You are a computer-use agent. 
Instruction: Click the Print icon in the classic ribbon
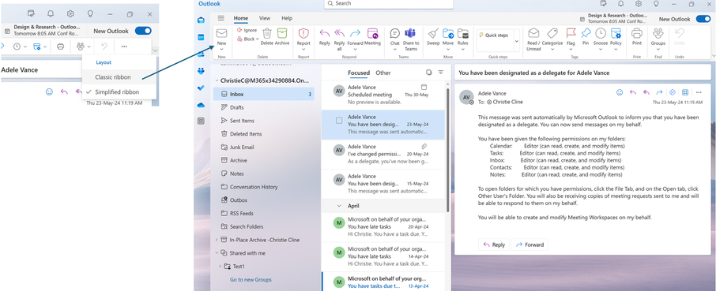pos(636,33)
